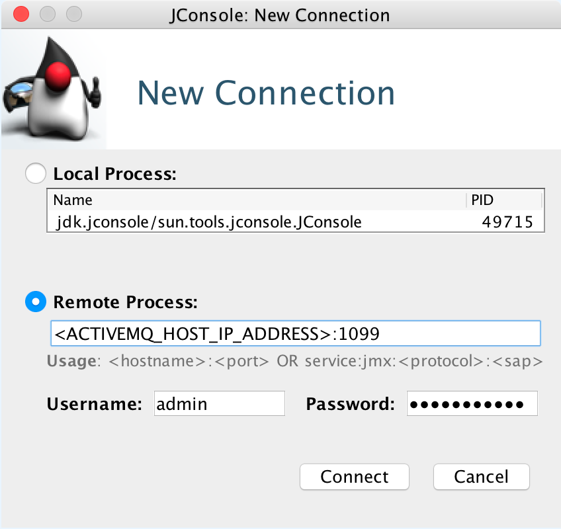The image size is (561, 529).
Task: Click the Cancel button
Action: click(481, 477)
